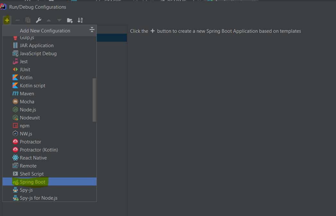Choose Shell Script configuration type

click(49, 174)
